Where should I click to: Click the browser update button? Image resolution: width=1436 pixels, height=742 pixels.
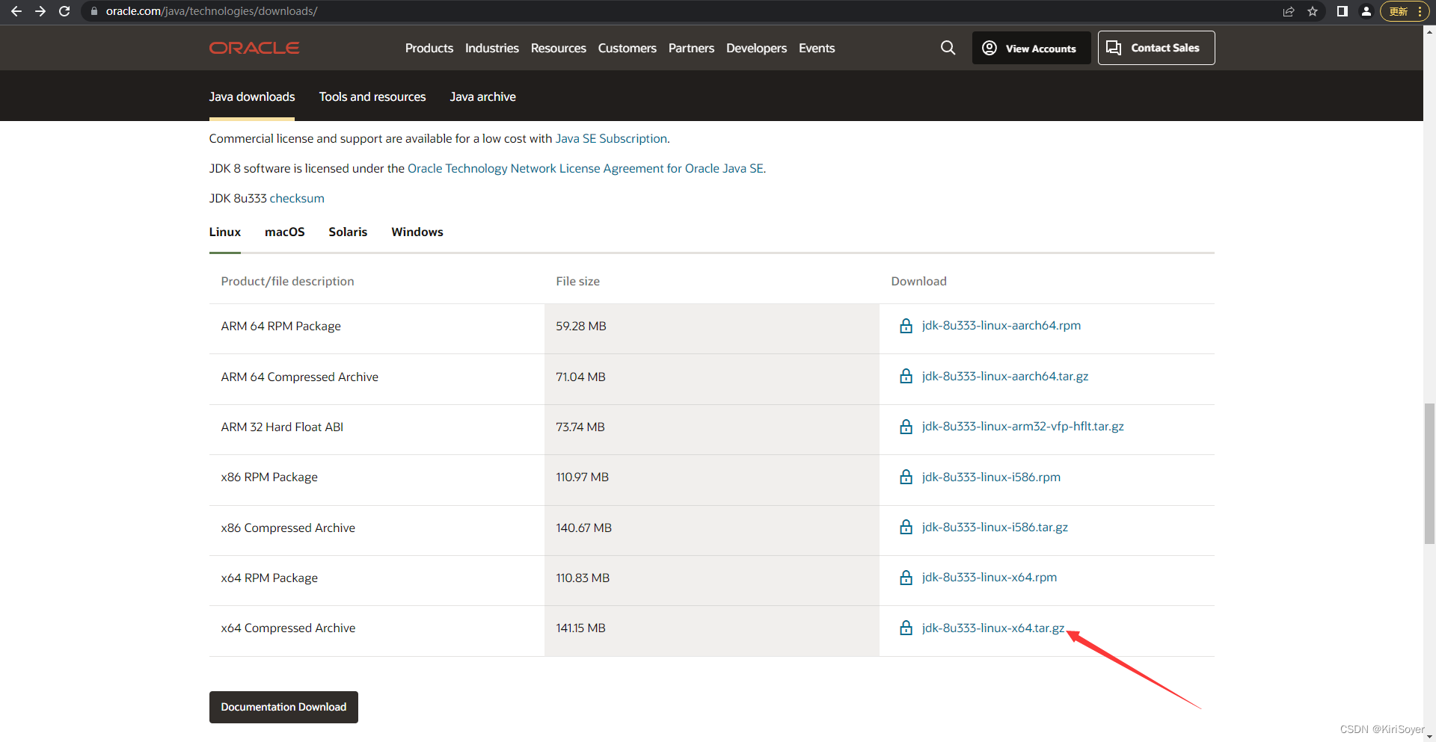coord(1404,11)
